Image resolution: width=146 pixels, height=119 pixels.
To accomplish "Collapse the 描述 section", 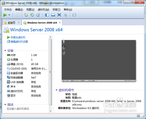I will point(5,105).
